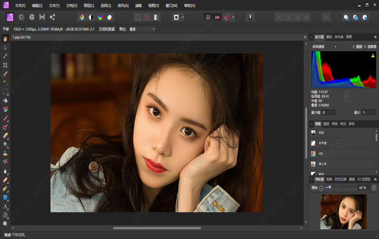379x239 pixels.
Task: Select the Move tool arrow
Action: click(5, 48)
